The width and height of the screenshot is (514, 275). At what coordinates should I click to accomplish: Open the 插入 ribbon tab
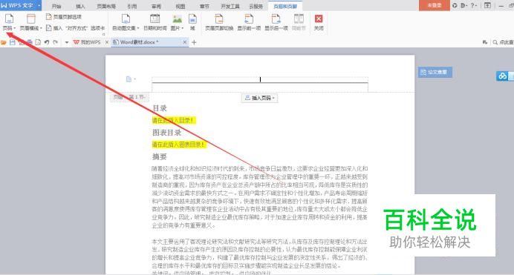coord(80,6)
